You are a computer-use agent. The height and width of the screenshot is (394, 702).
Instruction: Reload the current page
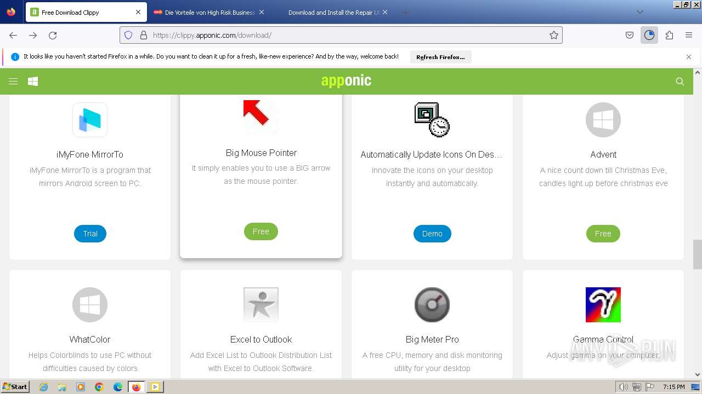tap(53, 35)
